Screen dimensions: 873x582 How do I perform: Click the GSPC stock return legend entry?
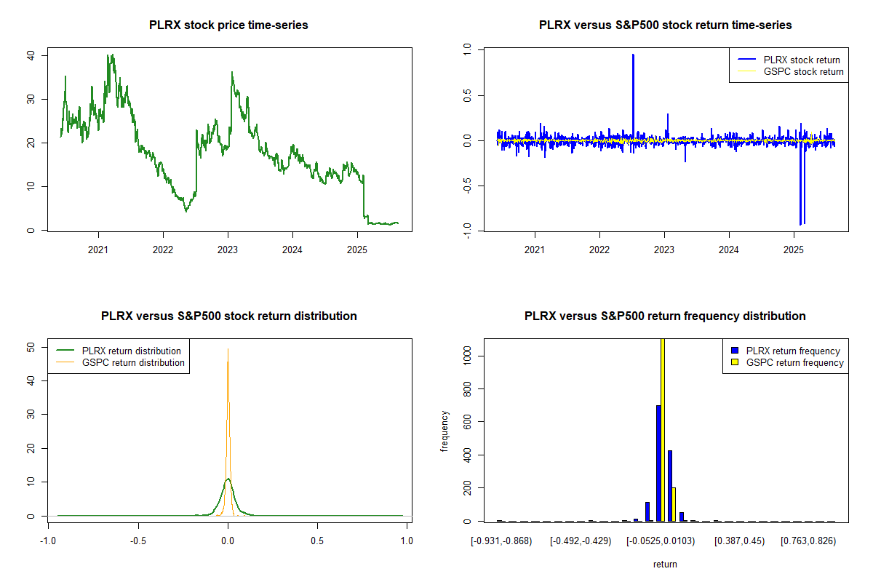pyautogui.click(x=803, y=71)
